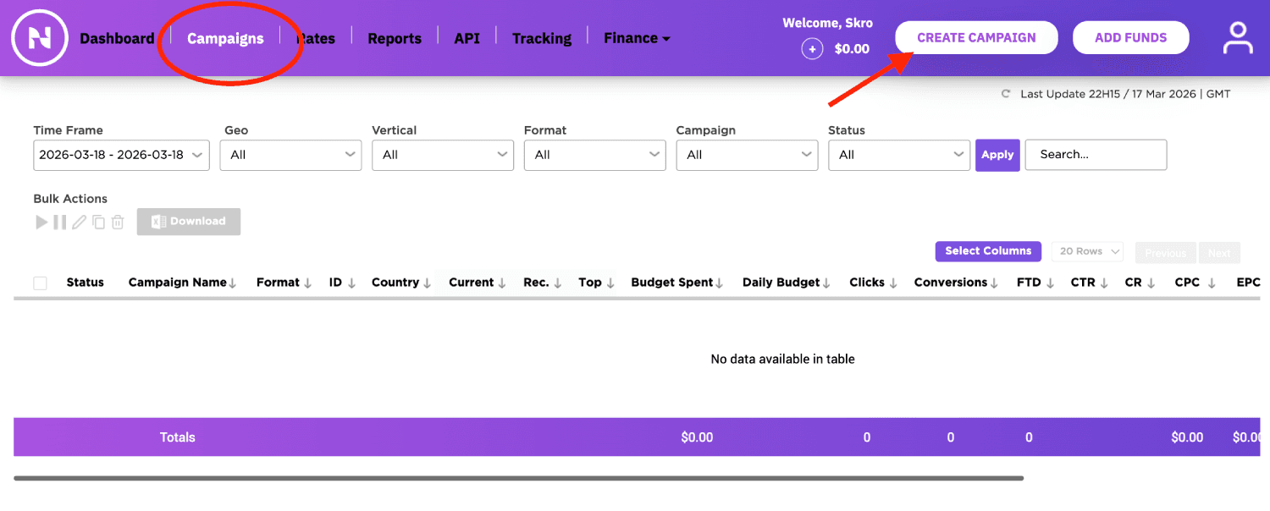Sort by Daily Budget column header

[x=787, y=283]
